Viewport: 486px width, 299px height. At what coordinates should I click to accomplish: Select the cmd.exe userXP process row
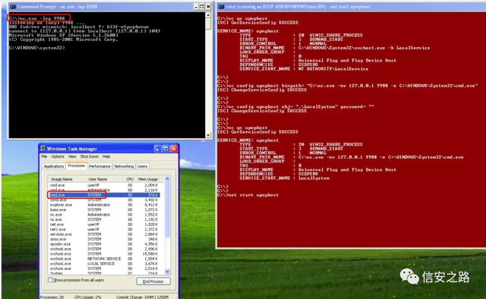tap(104, 185)
